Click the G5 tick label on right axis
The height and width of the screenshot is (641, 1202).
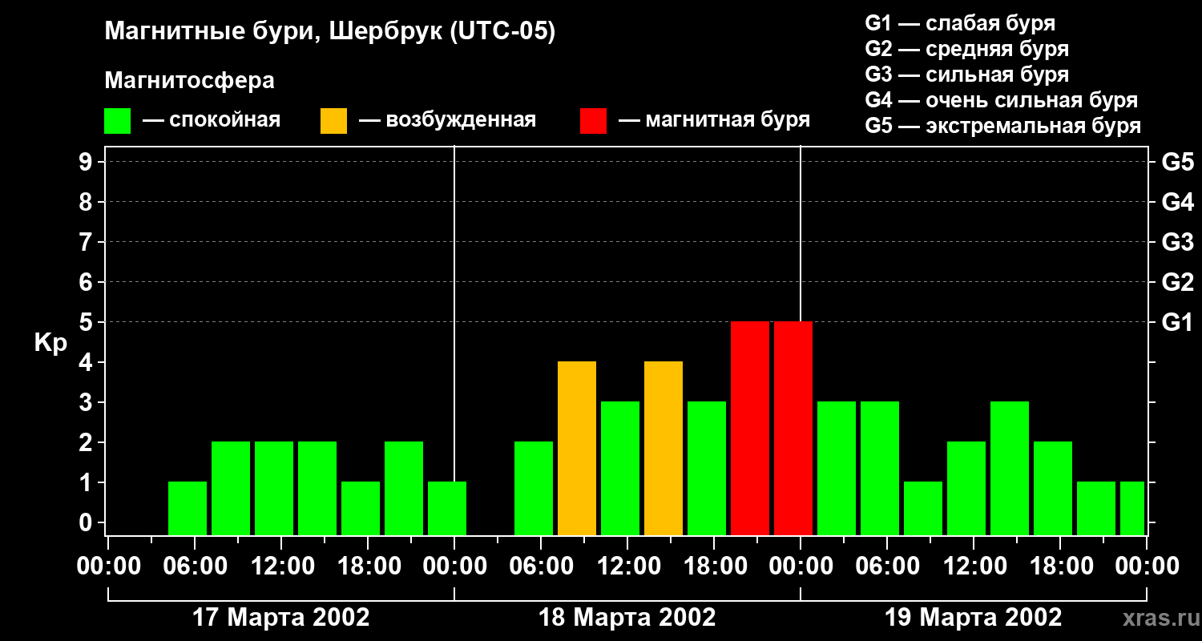click(1177, 162)
